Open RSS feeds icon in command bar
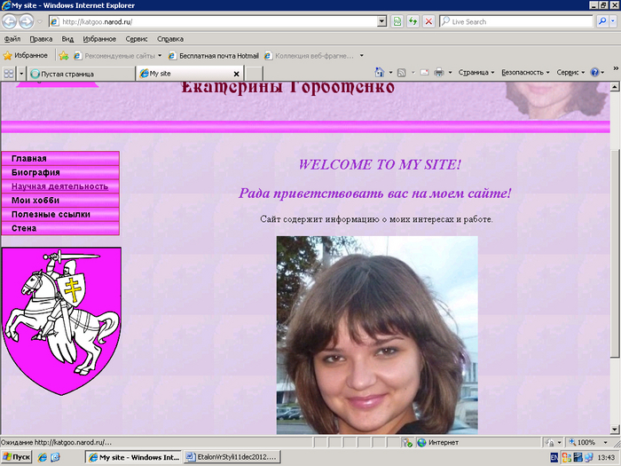The width and height of the screenshot is (621, 466). [x=402, y=72]
